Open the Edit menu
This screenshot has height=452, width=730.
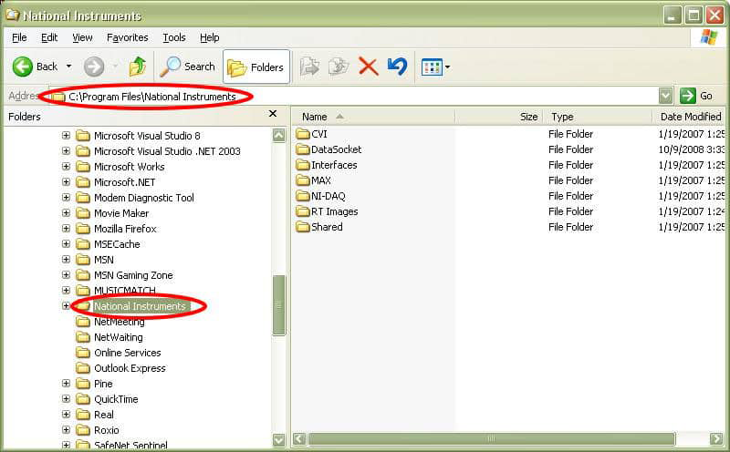[x=49, y=37]
